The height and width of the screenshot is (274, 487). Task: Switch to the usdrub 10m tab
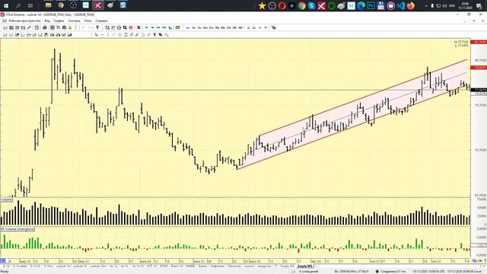coord(99,266)
